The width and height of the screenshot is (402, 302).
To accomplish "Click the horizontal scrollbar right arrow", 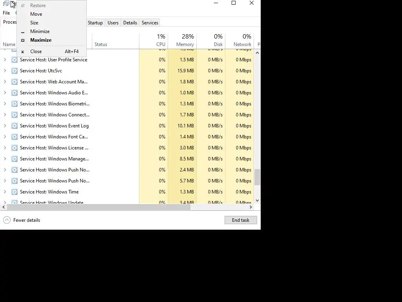I will coord(251,207).
